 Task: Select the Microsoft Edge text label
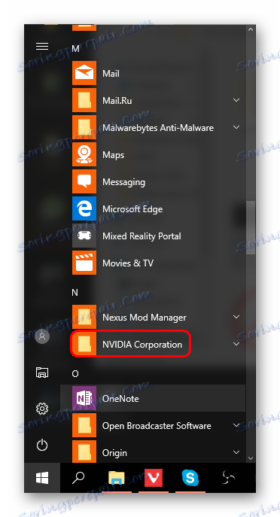click(x=132, y=209)
